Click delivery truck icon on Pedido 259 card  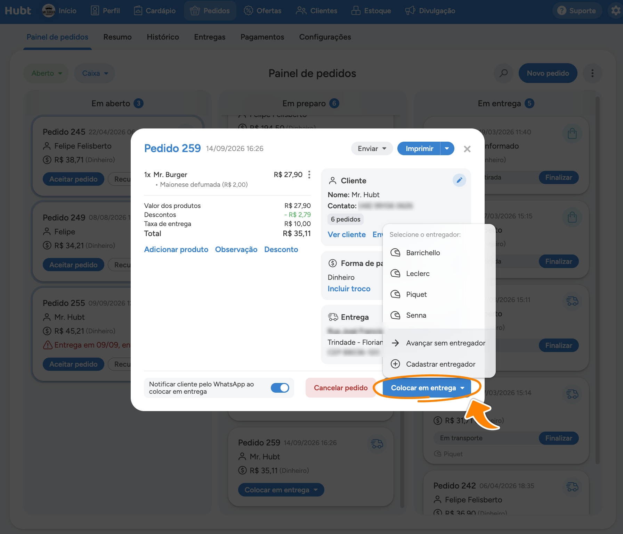point(377,444)
